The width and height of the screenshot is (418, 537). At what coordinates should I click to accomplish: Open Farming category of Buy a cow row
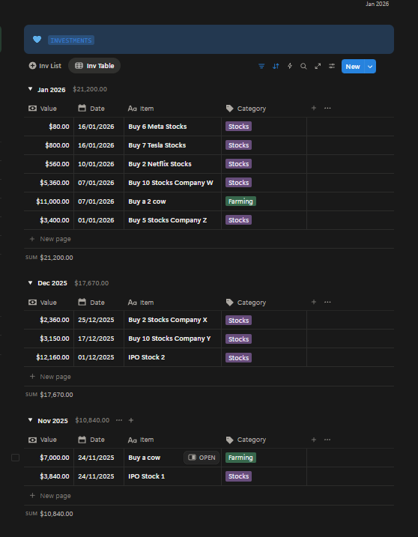[240, 458]
